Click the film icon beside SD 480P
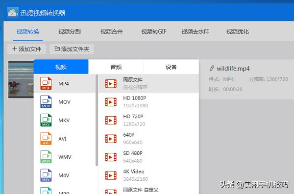Screen dimensions: 294x194 (x=111, y=157)
